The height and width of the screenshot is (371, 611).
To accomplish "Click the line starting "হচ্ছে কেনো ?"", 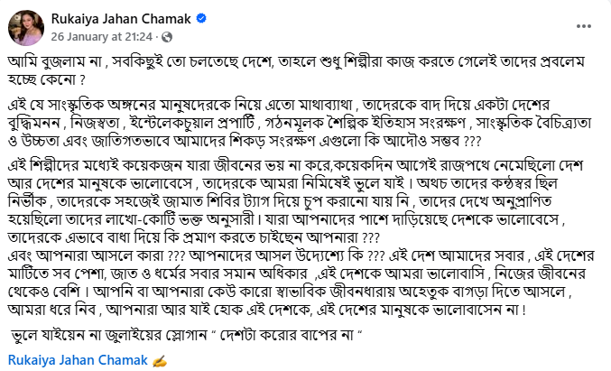I will coord(46,79).
